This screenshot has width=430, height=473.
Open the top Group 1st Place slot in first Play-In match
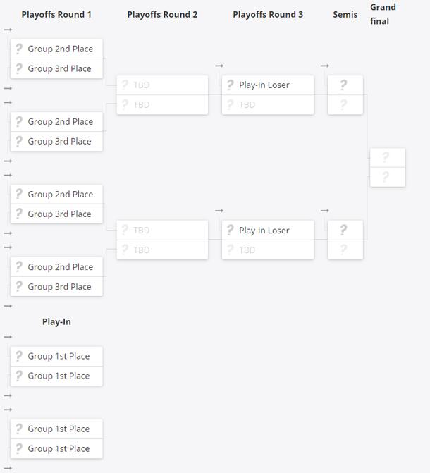point(60,356)
